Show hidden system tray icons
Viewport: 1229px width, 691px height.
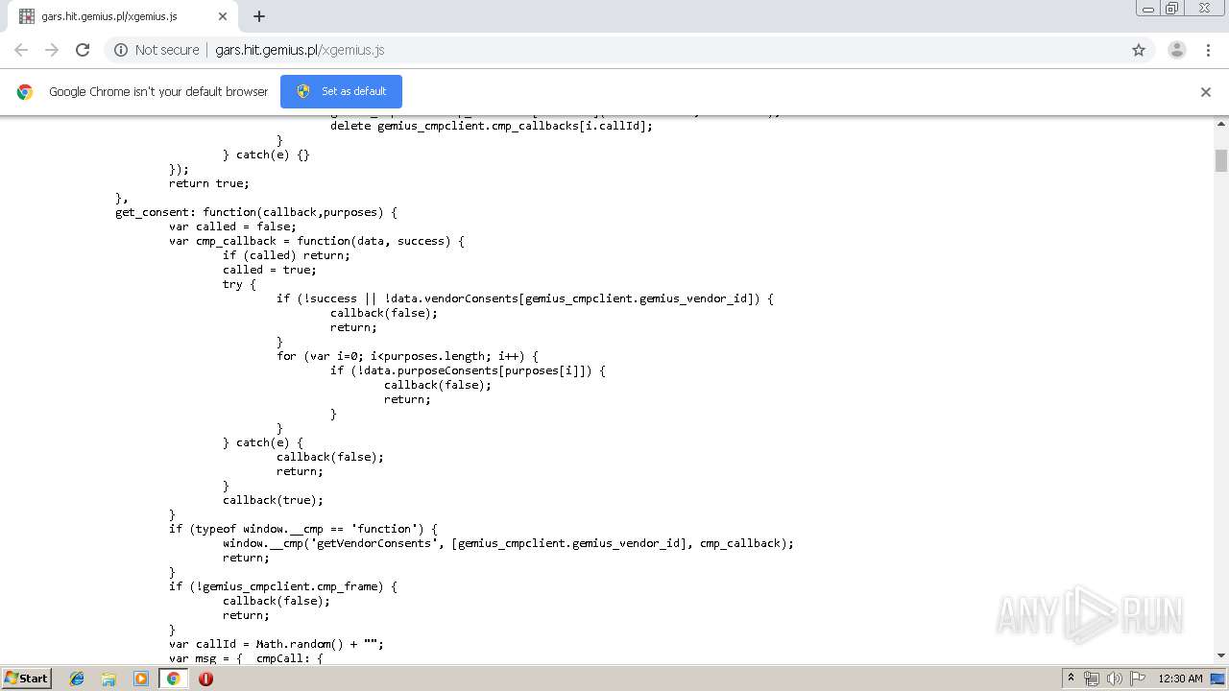pos(1071,679)
